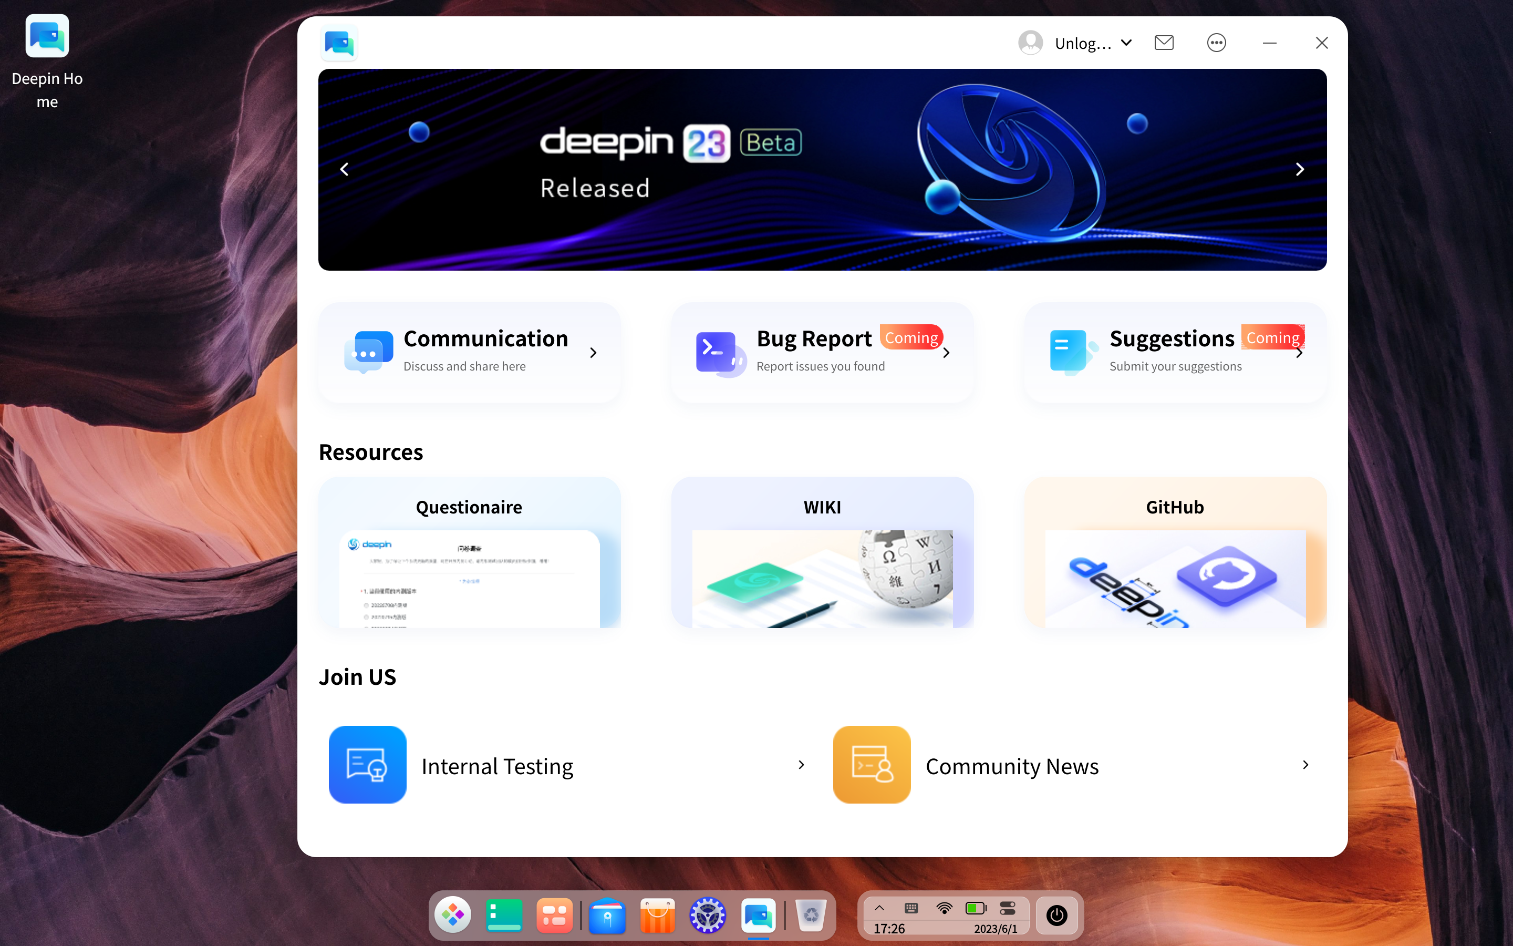Open the GitHub resource card
This screenshot has height=946, width=1513.
1175,552
